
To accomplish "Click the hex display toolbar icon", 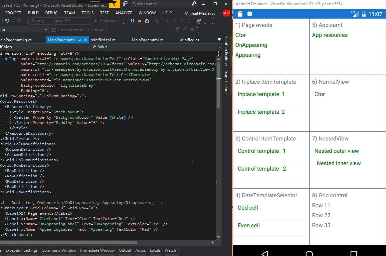I will [x=199, y=21].
